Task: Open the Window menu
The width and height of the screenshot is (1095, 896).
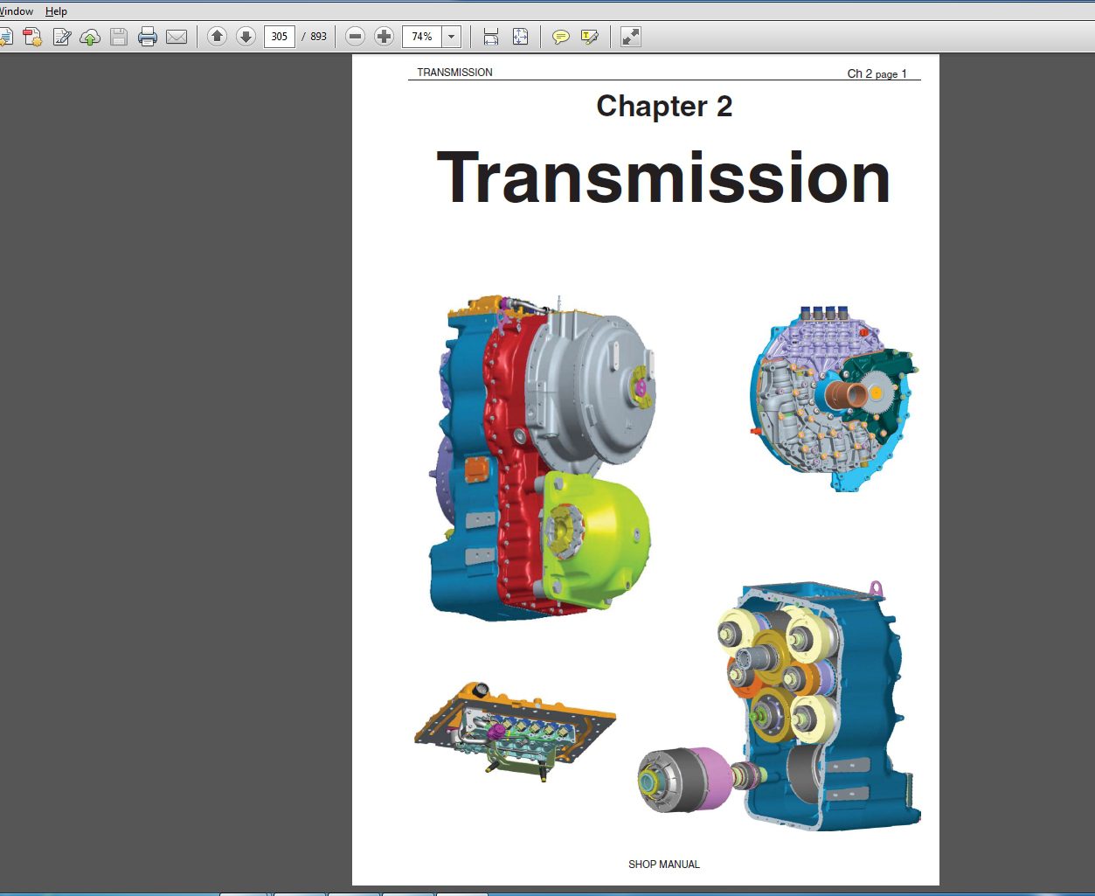Action: click(x=17, y=11)
